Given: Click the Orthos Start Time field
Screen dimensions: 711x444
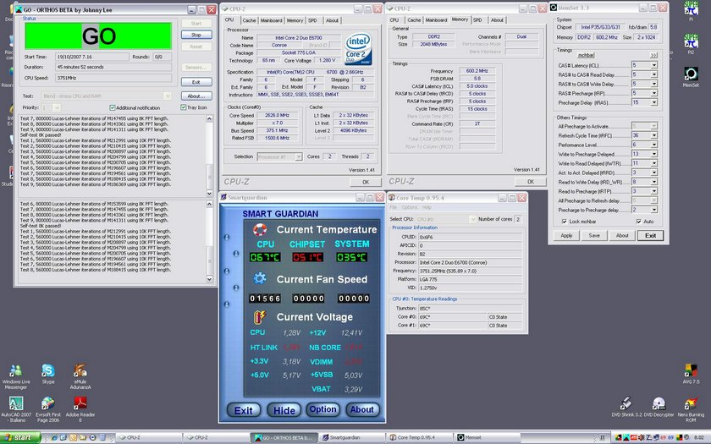Looking at the screenshot, I should [92, 58].
